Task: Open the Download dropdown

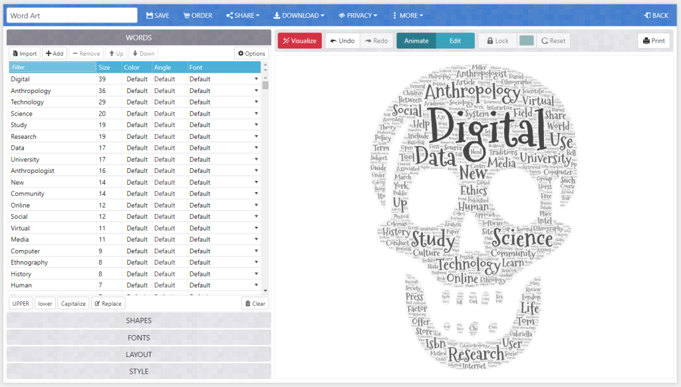Action: point(299,15)
